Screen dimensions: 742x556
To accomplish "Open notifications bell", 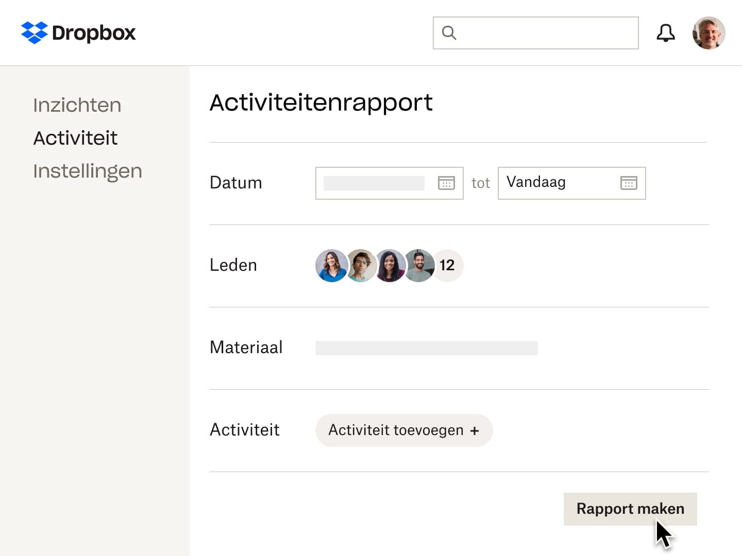I will coord(666,33).
